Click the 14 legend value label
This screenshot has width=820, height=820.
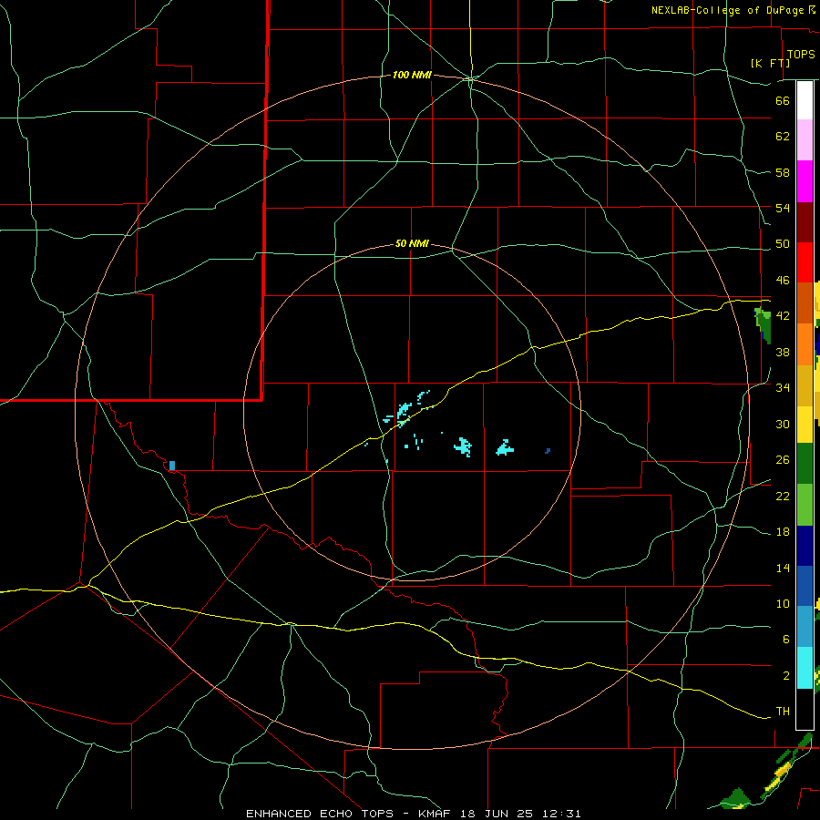[783, 568]
